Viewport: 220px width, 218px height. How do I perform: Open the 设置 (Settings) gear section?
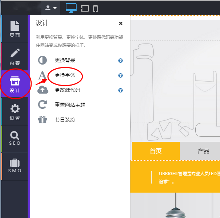click(15, 112)
